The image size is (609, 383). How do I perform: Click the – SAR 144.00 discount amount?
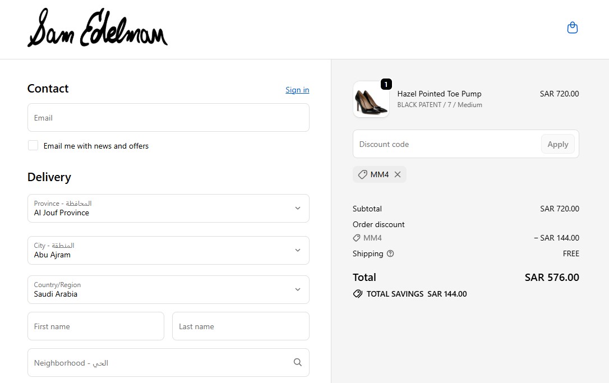tap(556, 238)
